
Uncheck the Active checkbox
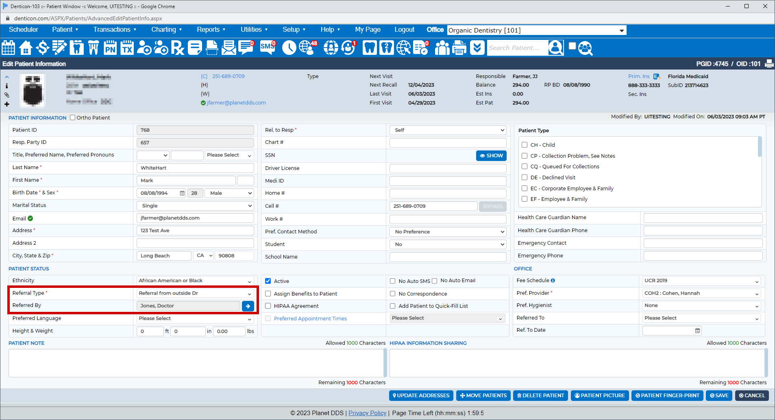[268, 281]
